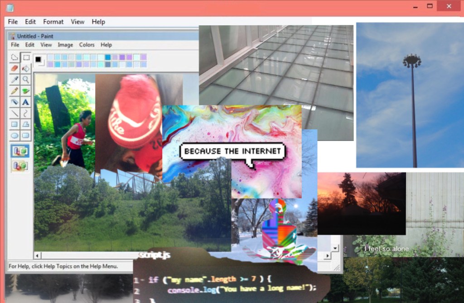Viewport: 464px width, 303px height.
Task: Pick the Eraser tool
Action: coord(14,68)
